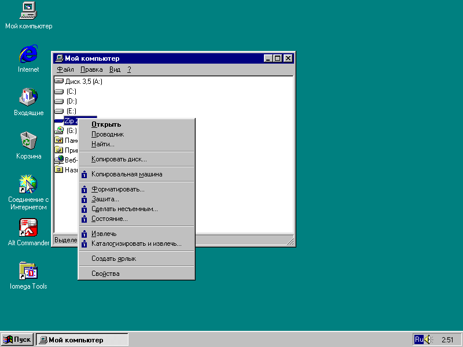Select Извлечь in the context menu
This screenshot has height=347, width=463.
click(x=104, y=234)
